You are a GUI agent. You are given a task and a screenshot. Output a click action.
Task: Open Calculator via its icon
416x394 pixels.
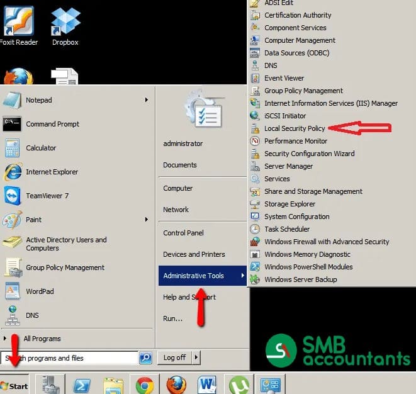click(x=12, y=148)
